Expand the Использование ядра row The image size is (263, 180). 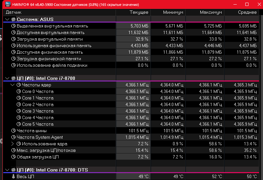13,144
